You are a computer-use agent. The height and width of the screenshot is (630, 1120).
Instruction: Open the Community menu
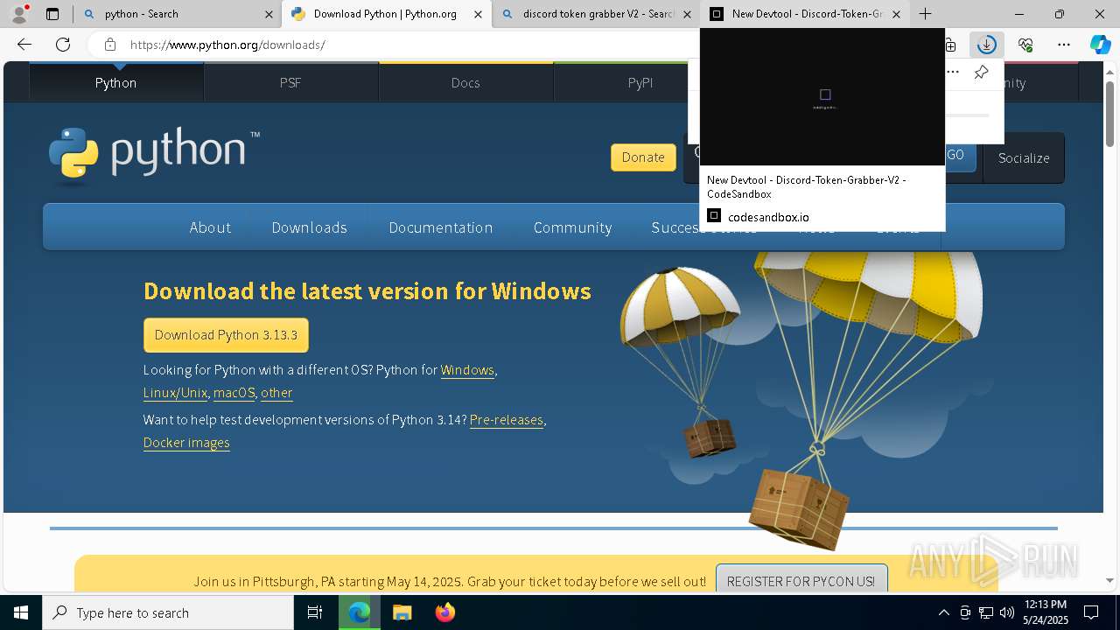[x=572, y=227]
